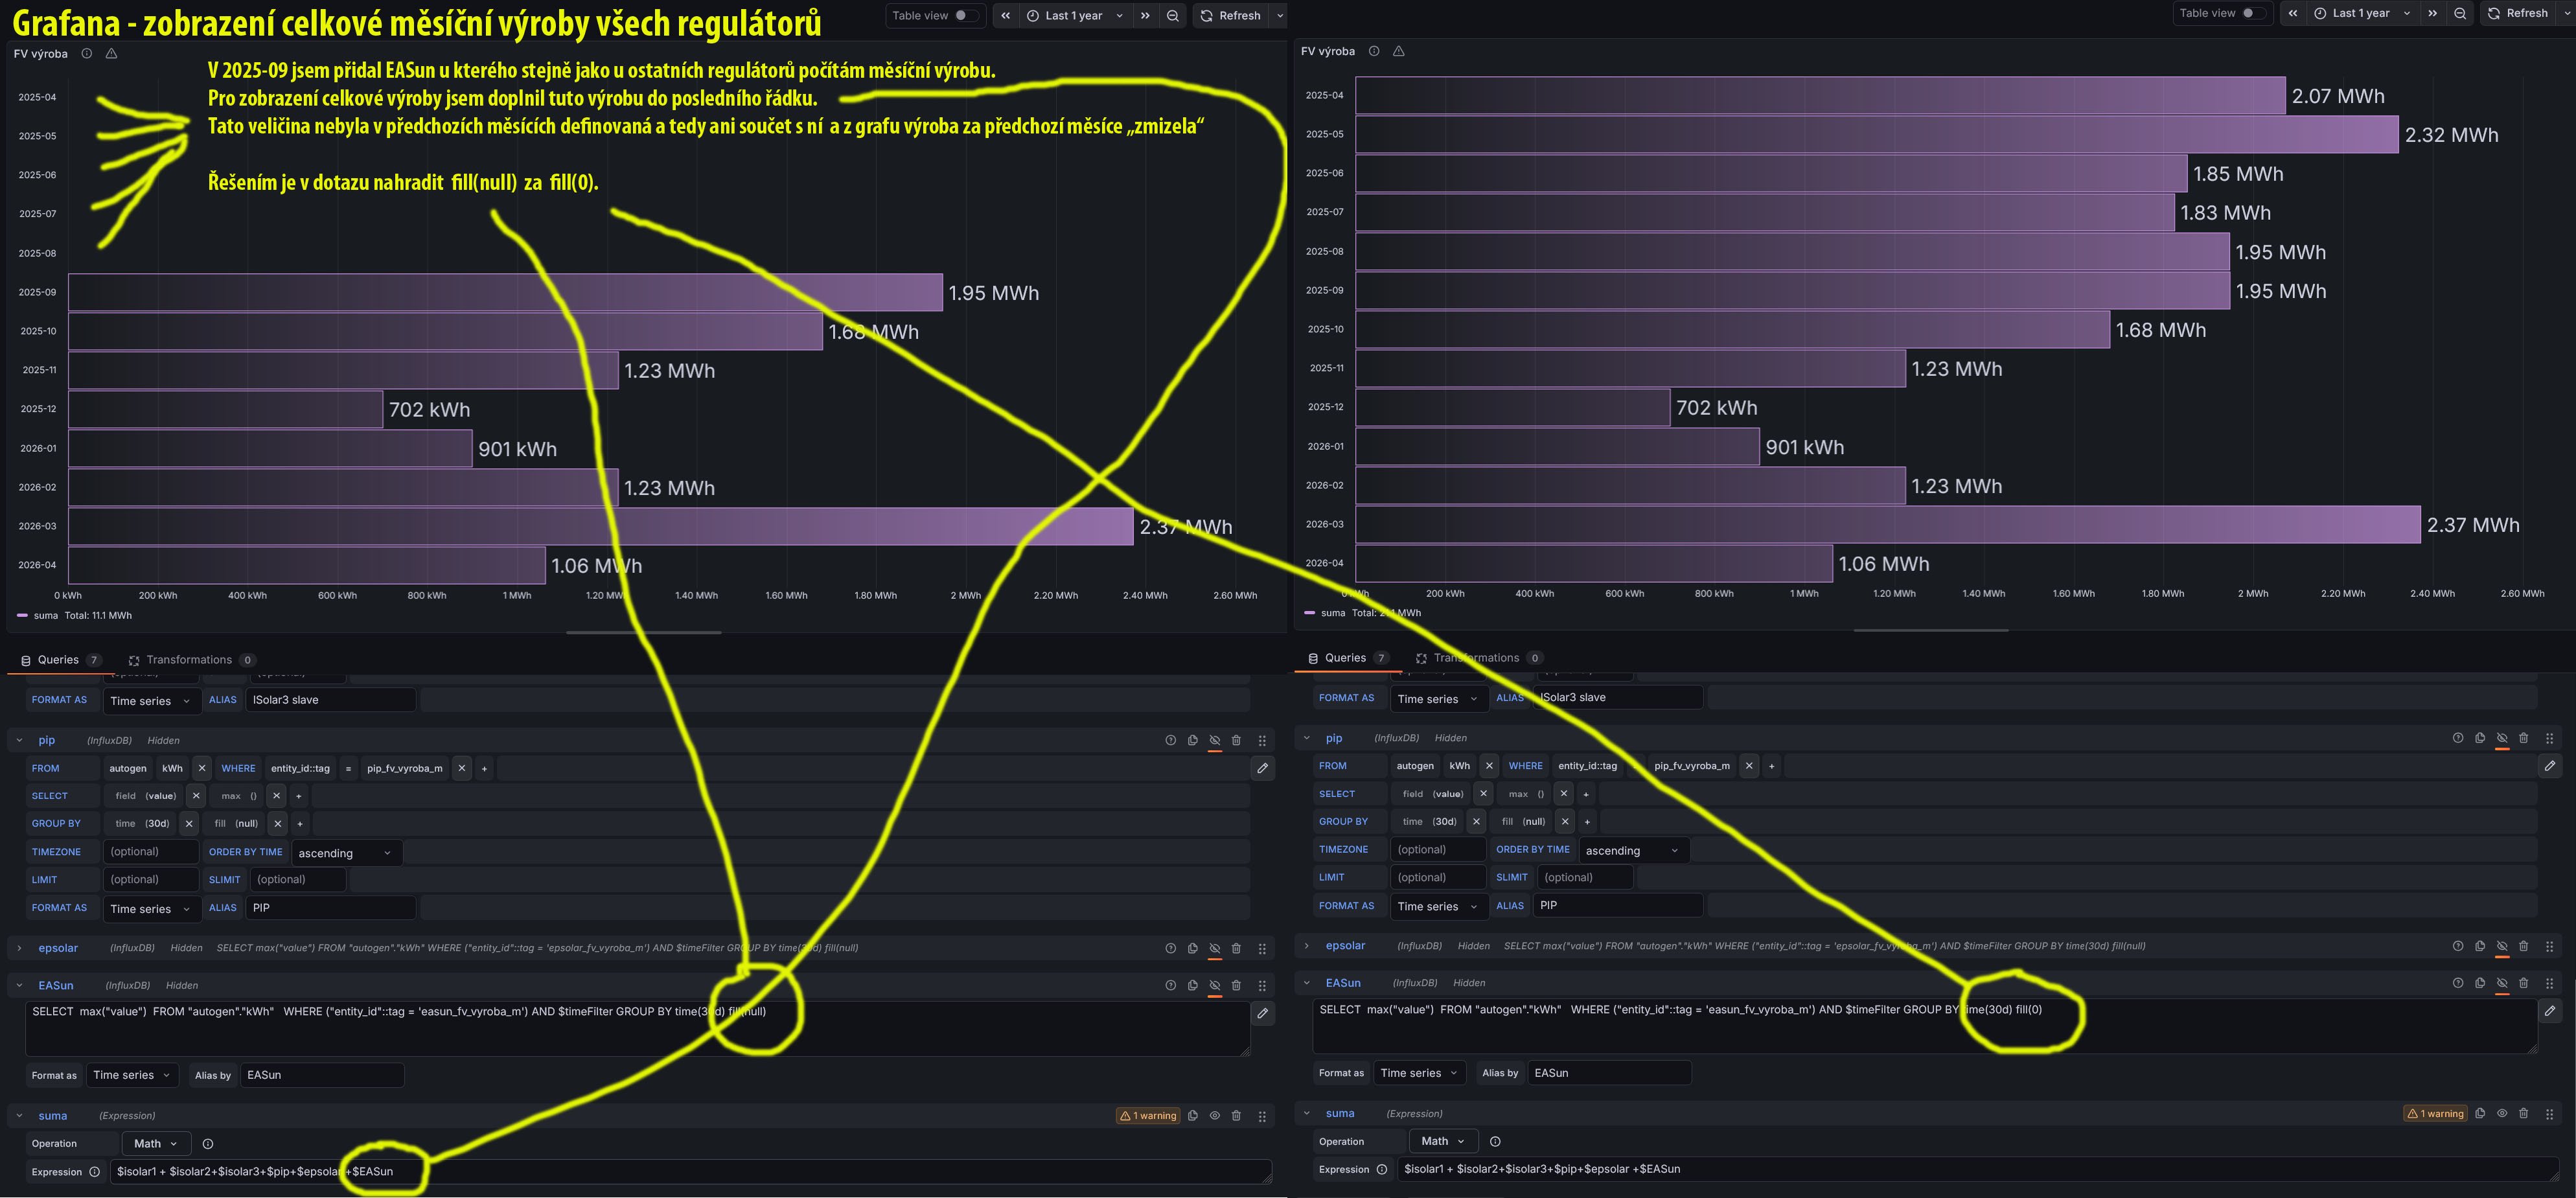Open the Math operation dropdown, left panel
Screen dimensions: 2576x1198
tap(156, 1143)
